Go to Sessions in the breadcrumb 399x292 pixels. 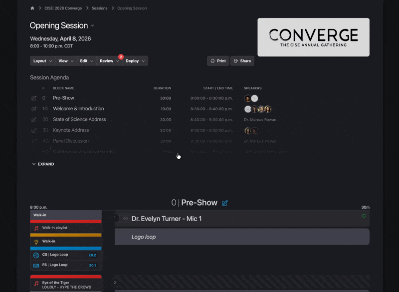pyautogui.click(x=99, y=8)
